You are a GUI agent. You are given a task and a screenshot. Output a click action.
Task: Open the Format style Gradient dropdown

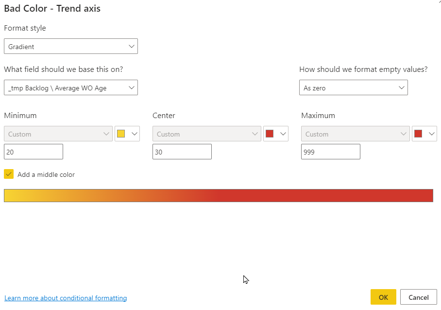pos(71,47)
